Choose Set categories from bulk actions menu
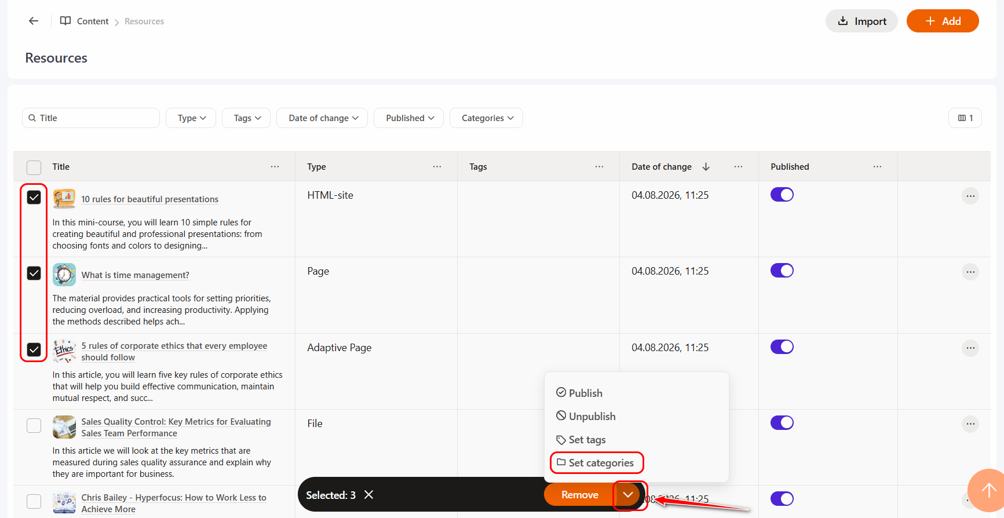This screenshot has height=518, width=1004. tap(596, 463)
